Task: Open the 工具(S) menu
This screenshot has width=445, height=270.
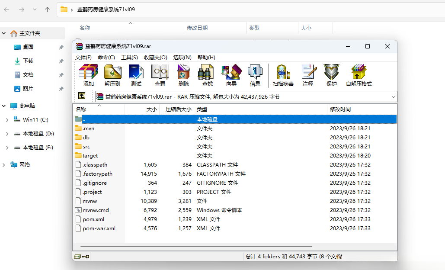Action: pos(129,58)
